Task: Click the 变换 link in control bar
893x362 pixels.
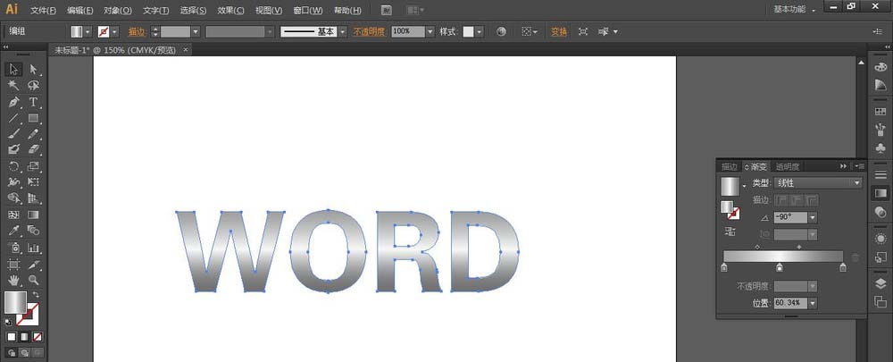Action: point(559,32)
